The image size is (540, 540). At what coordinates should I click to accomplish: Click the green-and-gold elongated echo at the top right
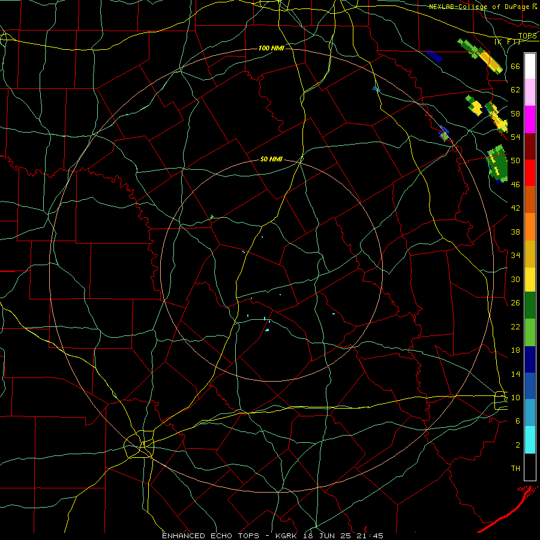[480, 56]
